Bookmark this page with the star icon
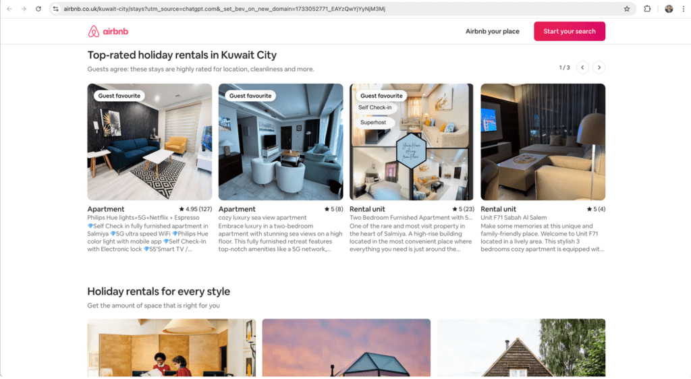Screen dimensions: 691x379 627,9
